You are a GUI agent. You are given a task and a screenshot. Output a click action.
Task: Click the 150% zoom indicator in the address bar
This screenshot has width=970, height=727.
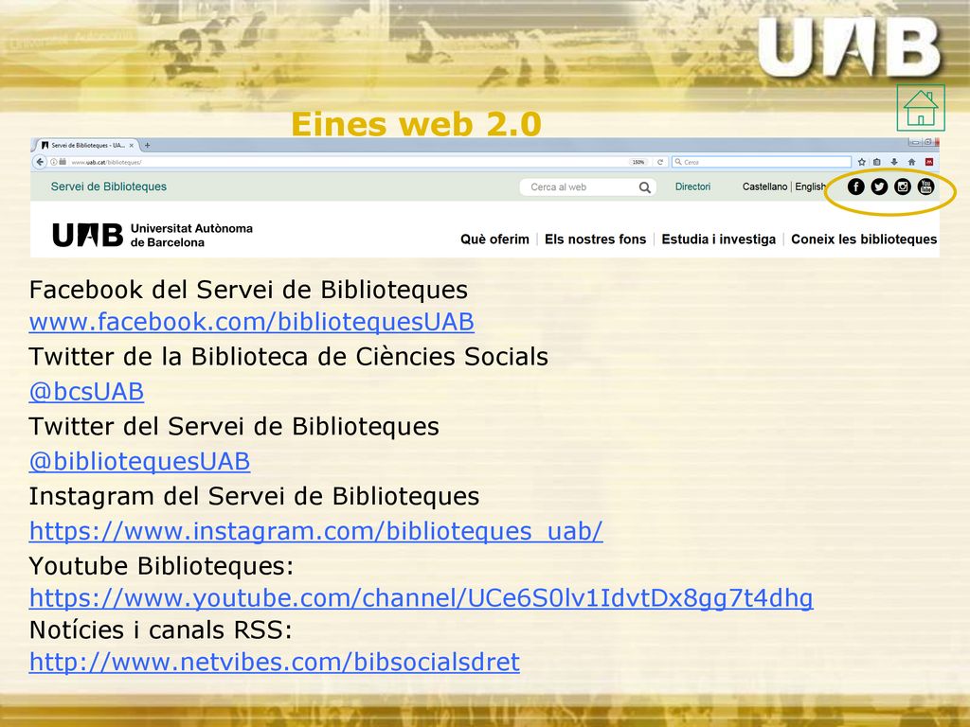tap(638, 162)
